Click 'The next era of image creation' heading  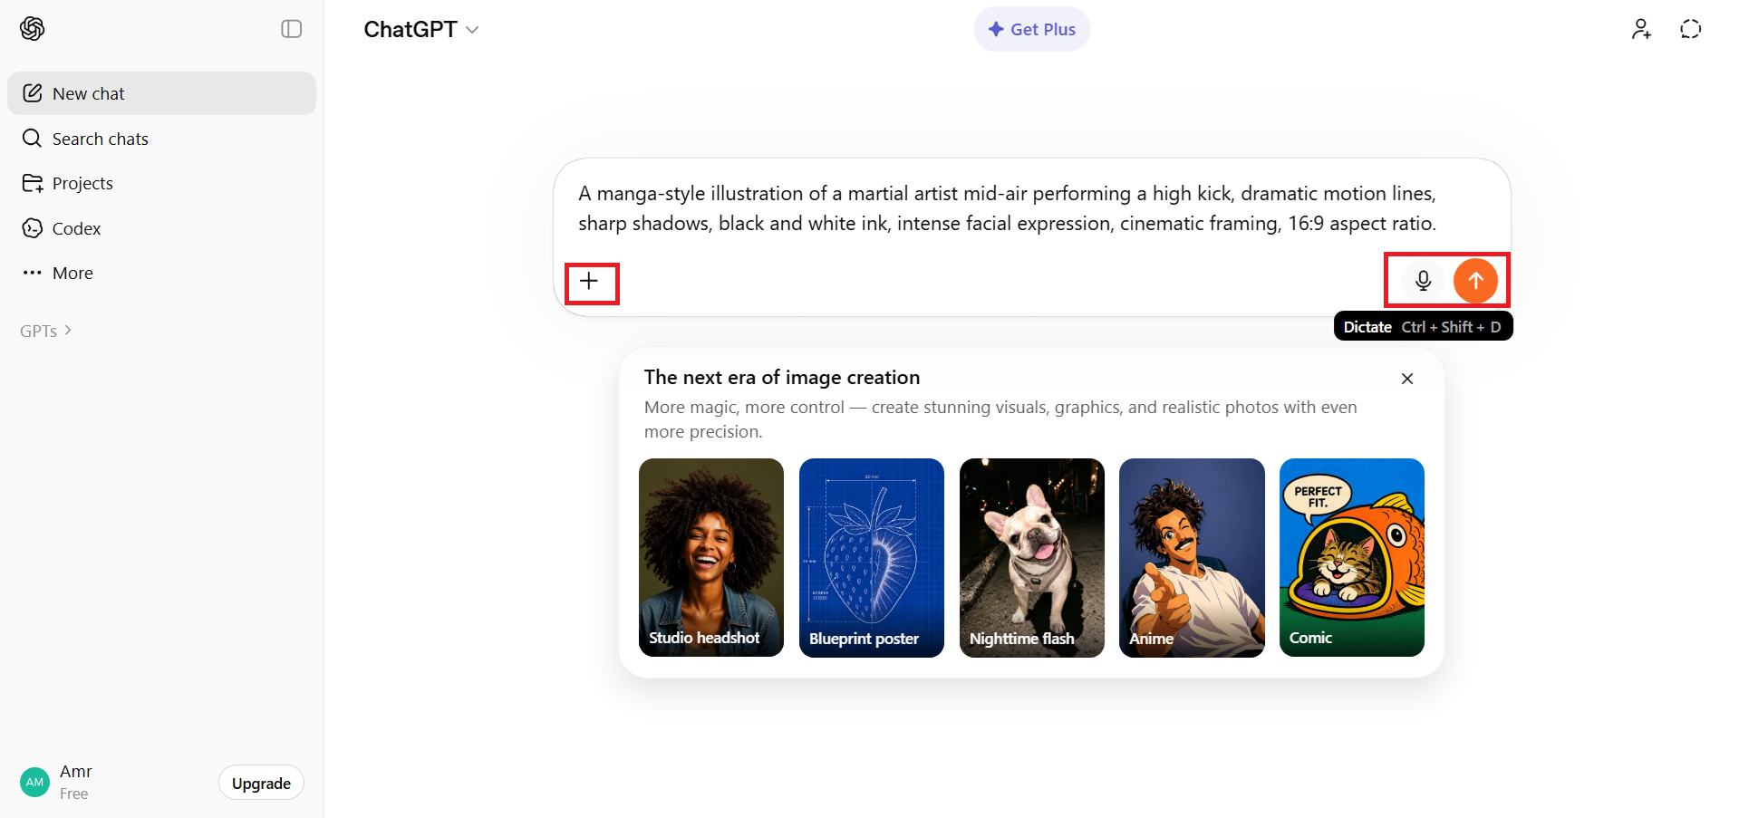(782, 378)
